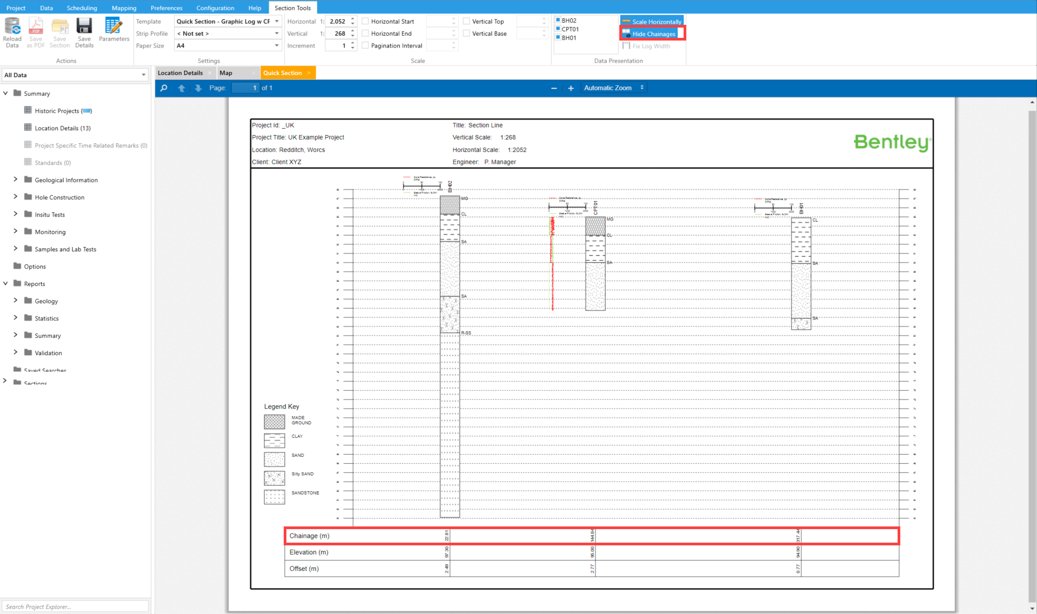Viewport: 1037px width, 614px height.
Task: Expand the Samples and Lab Tests node
Action: (x=15, y=249)
